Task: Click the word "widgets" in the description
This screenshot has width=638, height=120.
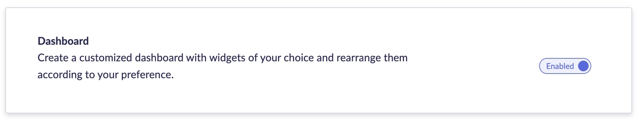Action: click(x=227, y=58)
